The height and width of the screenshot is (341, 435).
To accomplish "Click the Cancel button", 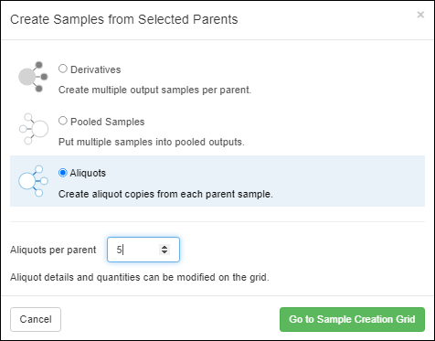I will [36, 319].
